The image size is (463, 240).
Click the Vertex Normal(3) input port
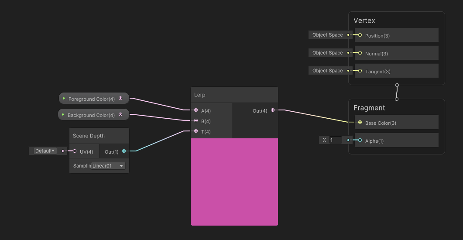tap(360, 53)
